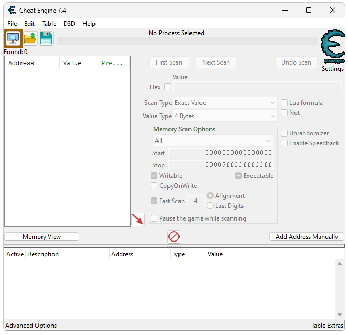Click the Start address field
Image resolution: width=348 pixels, height=335 pixels.
(220, 153)
